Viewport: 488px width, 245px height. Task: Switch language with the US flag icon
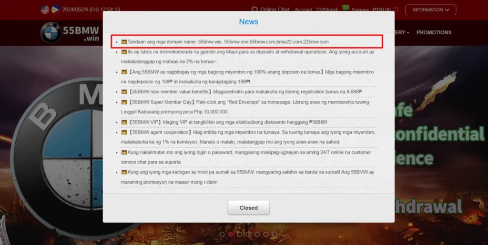[45, 10]
